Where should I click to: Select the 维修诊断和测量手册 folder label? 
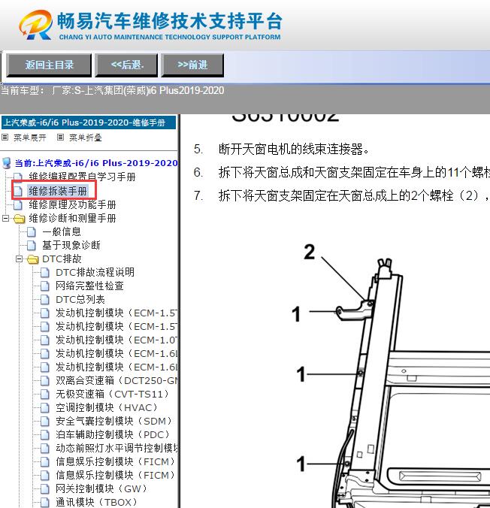[72, 218]
